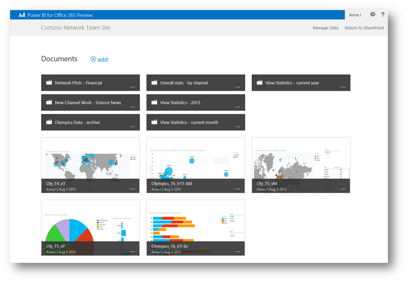The height and width of the screenshot is (283, 408).
Task: Open View Statistics - 2013 folder
Action: tap(196, 103)
